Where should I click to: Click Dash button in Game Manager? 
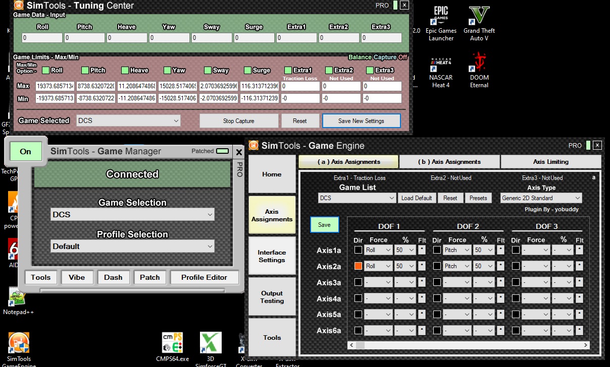click(x=113, y=277)
